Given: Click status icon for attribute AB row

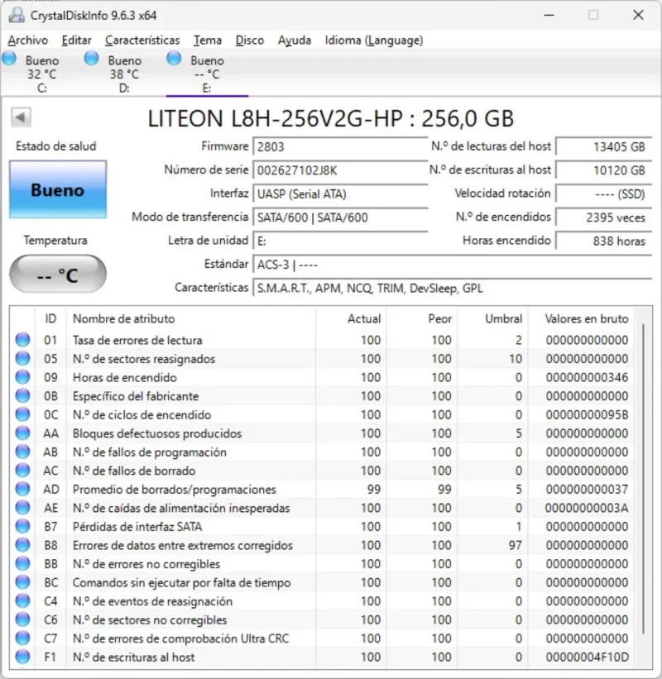Looking at the screenshot, I should point(22,452).
